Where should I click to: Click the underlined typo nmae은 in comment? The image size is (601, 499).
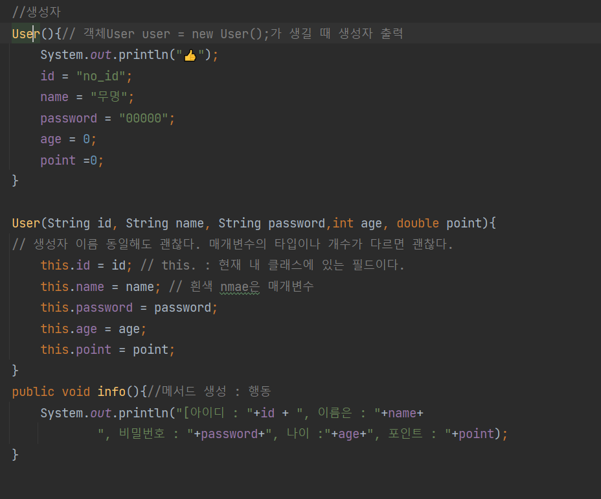(240, 286)
